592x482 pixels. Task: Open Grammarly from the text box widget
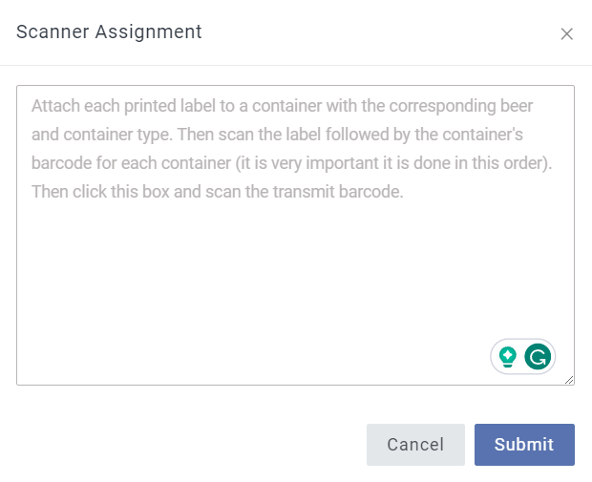point(539,357)
